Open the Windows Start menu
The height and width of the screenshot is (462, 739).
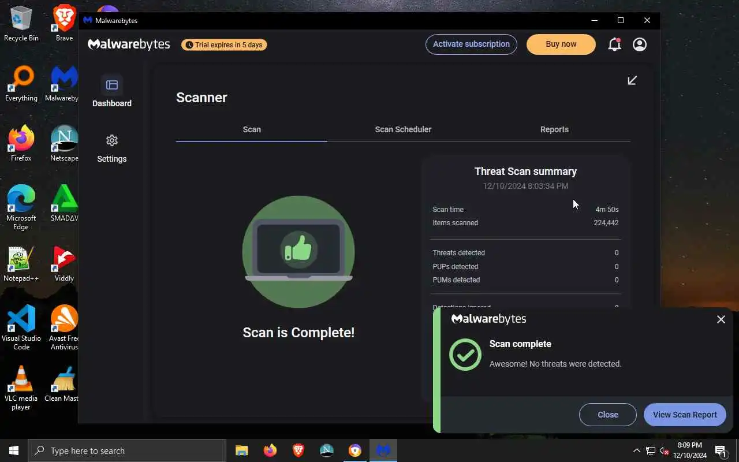[14, 450]
